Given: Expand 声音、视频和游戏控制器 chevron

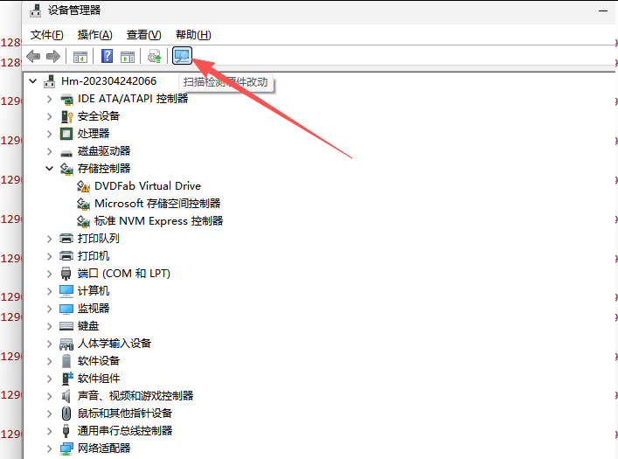Looking at the screenshot, I should [49, 396].
